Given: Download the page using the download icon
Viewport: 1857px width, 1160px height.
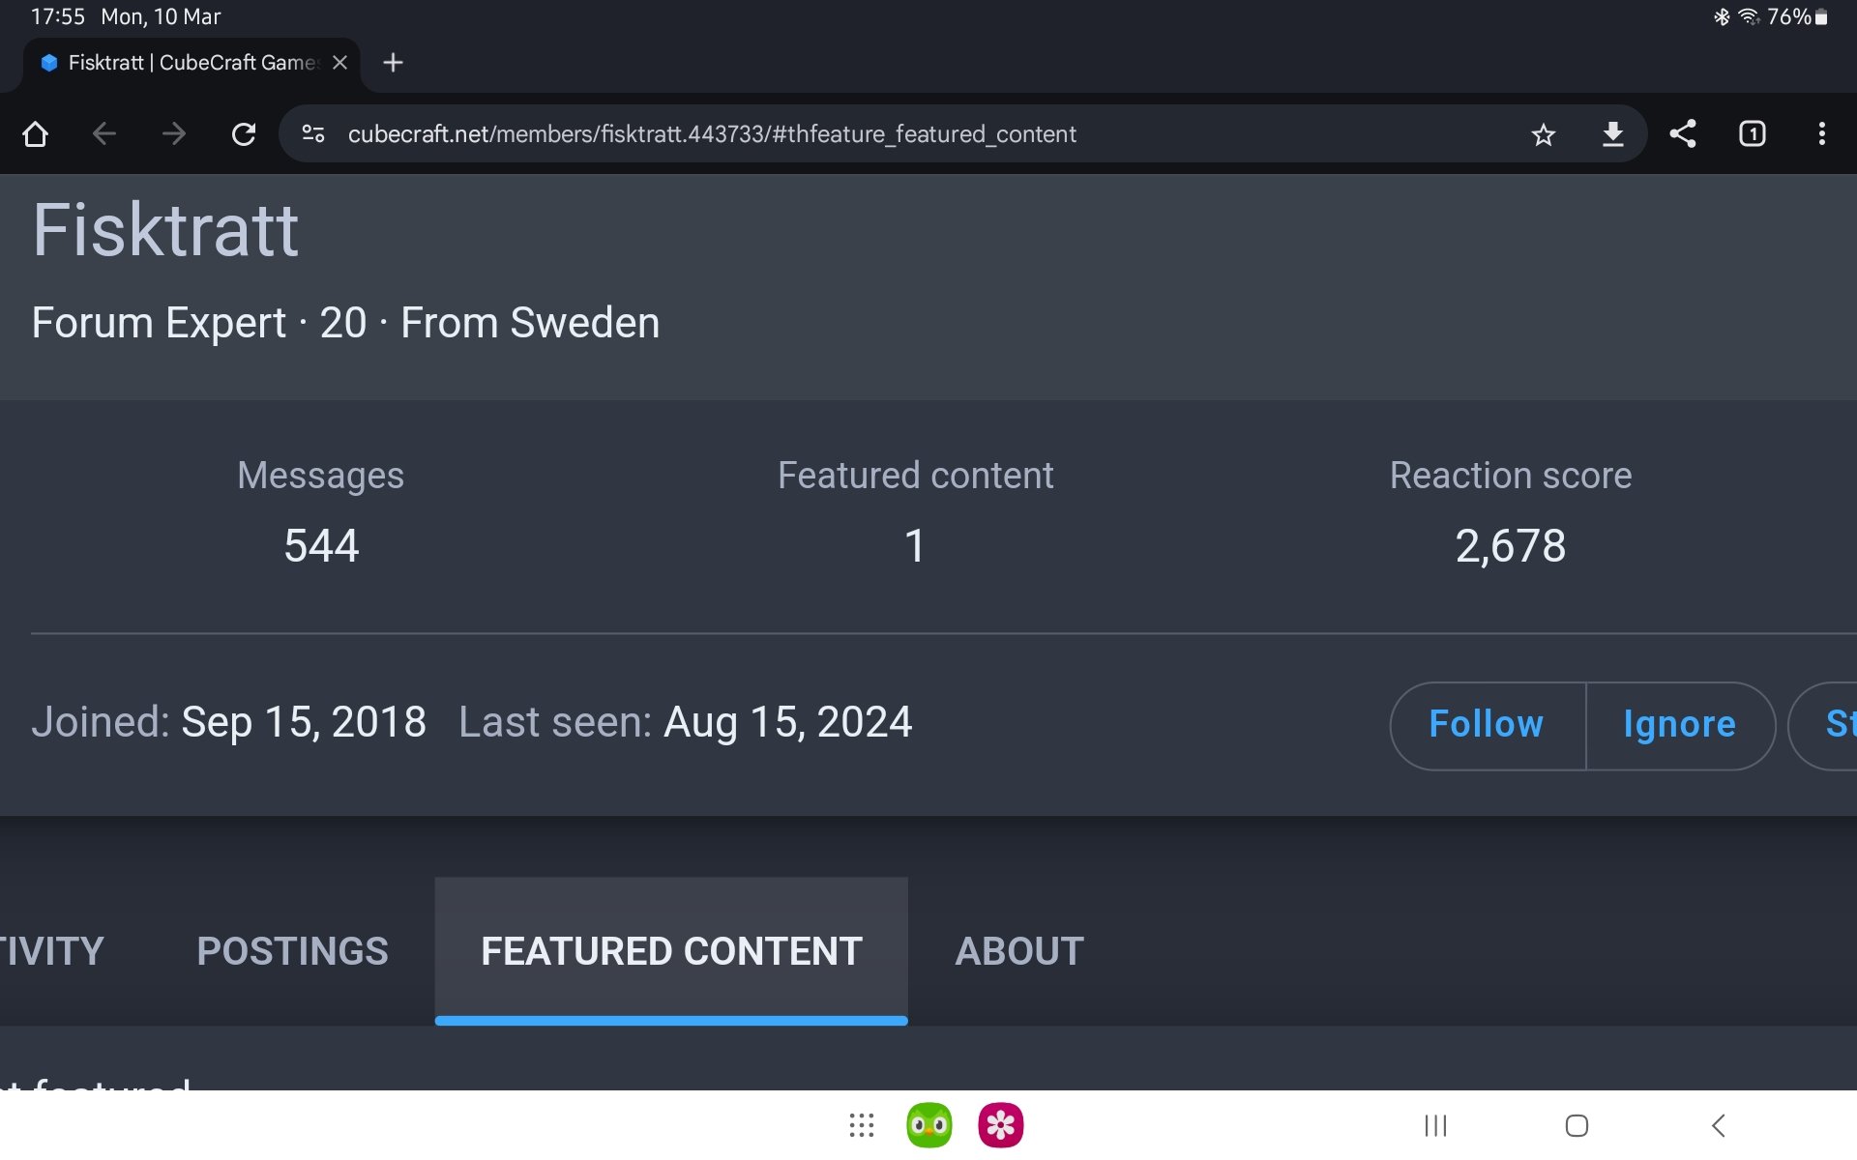Looking at the screenshot, I should pos(1612,133).
